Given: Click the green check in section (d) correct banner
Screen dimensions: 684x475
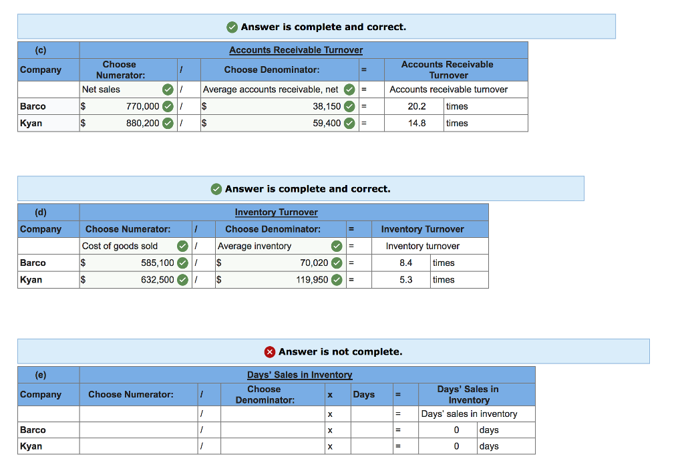Looking at the screenshot, I should pos(216,189).
